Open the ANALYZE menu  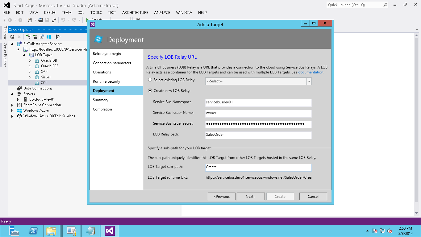pyautogui.click(x=162, y=13)
